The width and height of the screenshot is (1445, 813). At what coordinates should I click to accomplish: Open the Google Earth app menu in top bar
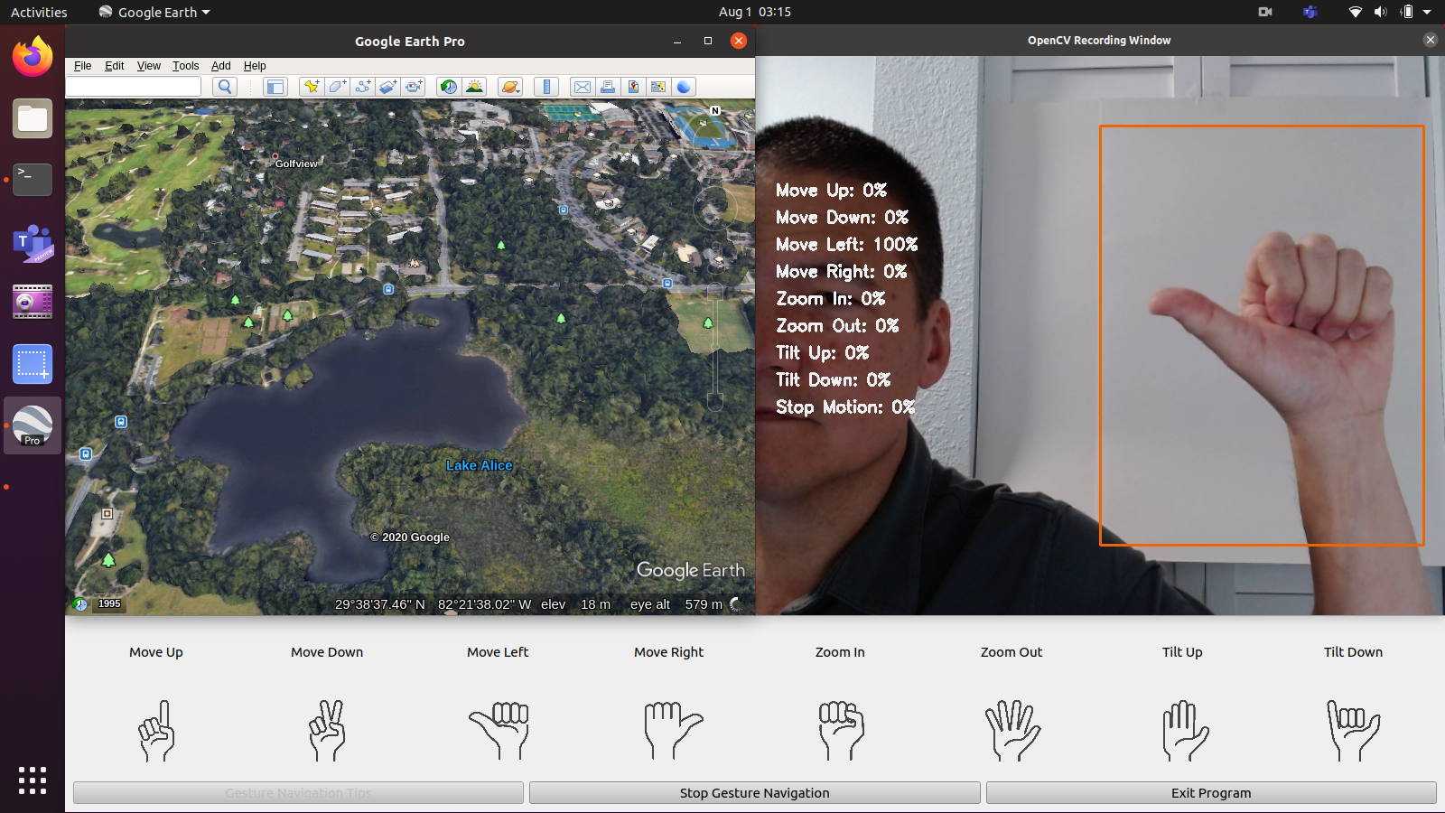tap(154, 12)
